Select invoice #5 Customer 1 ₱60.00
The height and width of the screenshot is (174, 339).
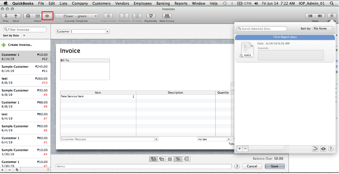[x=25, y=140]
